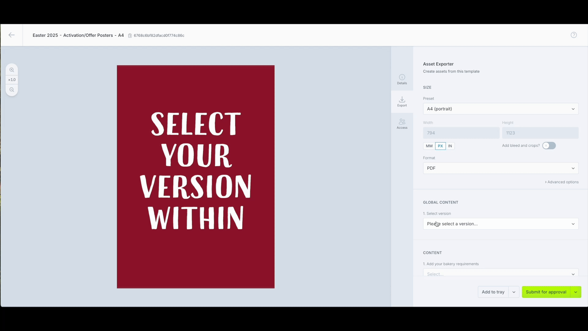Select MM unit option

(429, 146)
